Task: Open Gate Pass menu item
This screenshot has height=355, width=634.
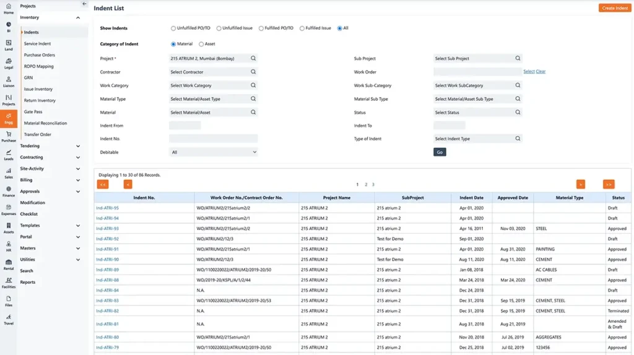Action: point(33,111)
